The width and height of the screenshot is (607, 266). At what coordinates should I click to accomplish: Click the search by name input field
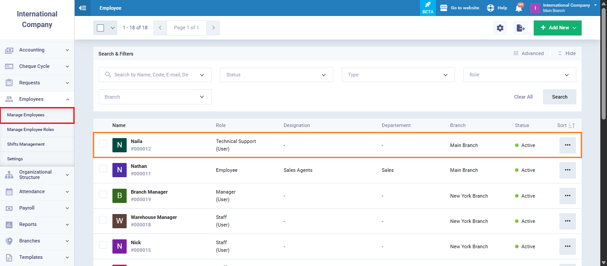tap(151, 75)
